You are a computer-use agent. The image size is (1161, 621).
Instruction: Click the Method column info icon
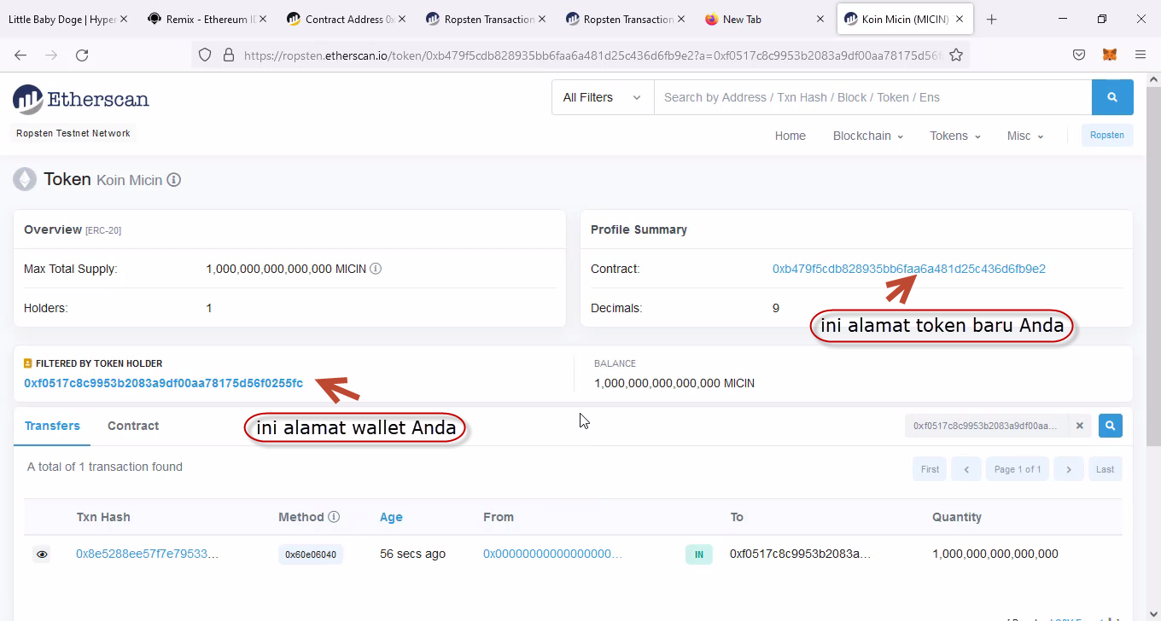334,517
